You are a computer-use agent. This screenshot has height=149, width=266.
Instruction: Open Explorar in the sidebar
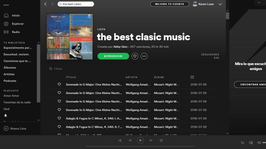coord(18,24)
